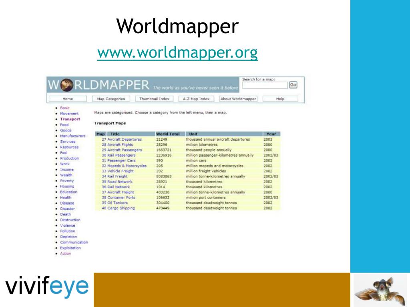Open the Aircraft Departures map link

point(125,140)
